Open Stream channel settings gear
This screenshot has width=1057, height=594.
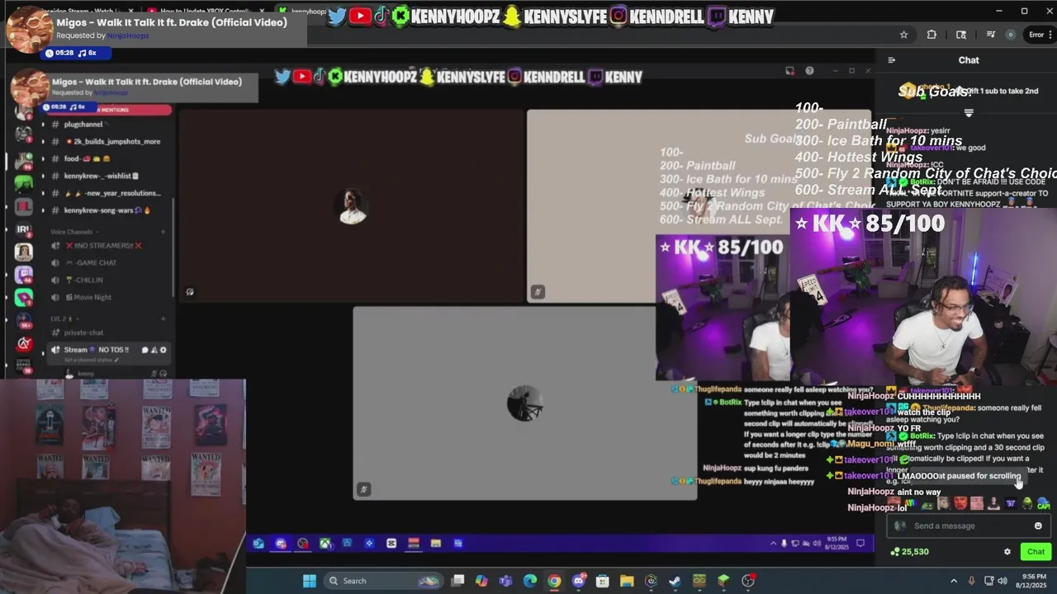point(163,350)
